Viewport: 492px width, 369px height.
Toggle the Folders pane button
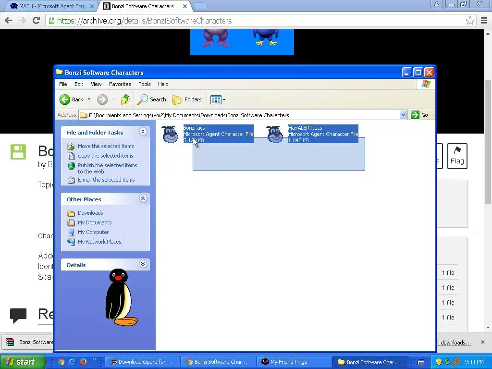point(187,99)
